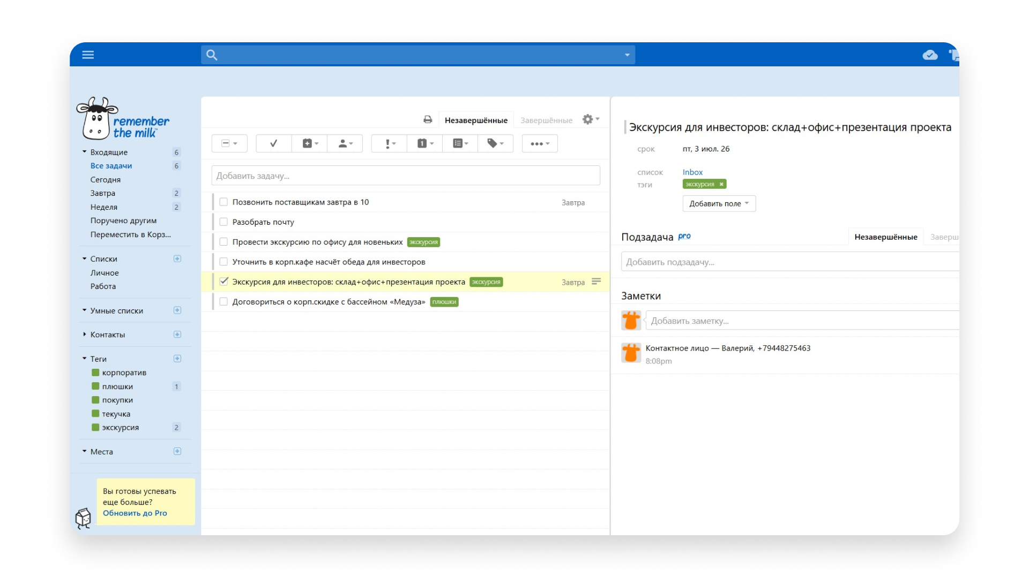The width and height of the screenshot is (1029, 578).
Task: Open the search bar dropdown arrow
Action: [x=627, y=55]
